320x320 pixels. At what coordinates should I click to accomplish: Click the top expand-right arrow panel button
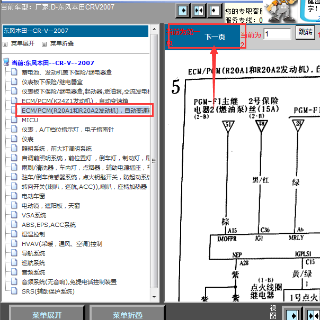(x=183, y=11)
